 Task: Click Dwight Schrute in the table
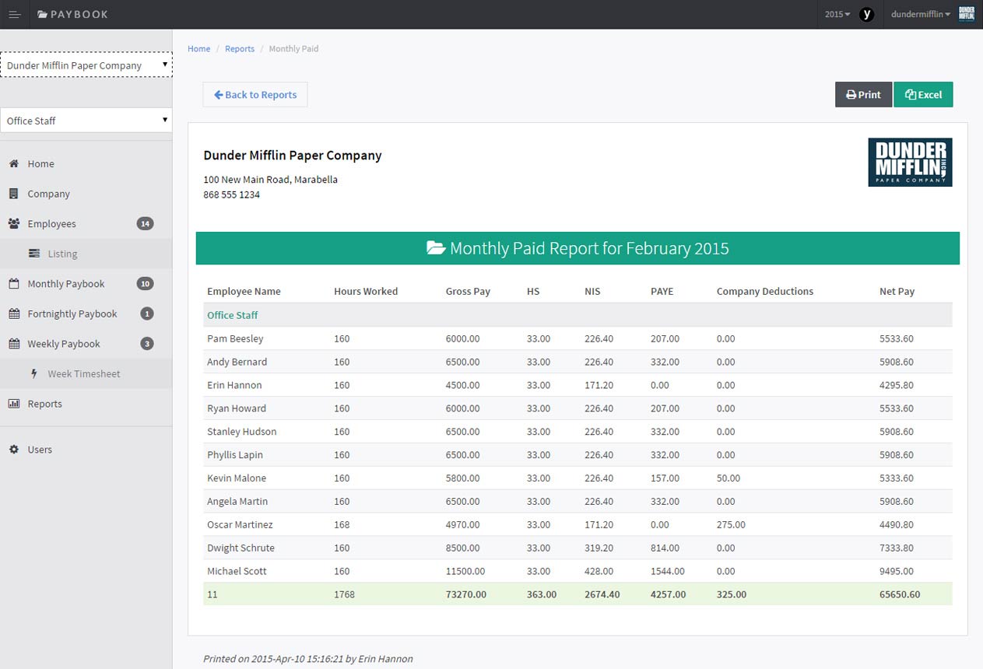coord(240,548)
